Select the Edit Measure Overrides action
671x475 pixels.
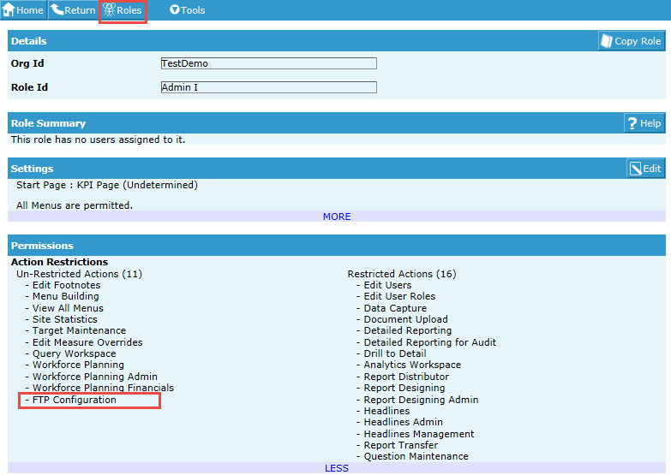pos(87,342)
